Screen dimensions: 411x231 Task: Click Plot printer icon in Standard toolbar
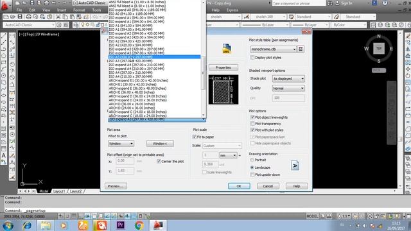[28, 17]
